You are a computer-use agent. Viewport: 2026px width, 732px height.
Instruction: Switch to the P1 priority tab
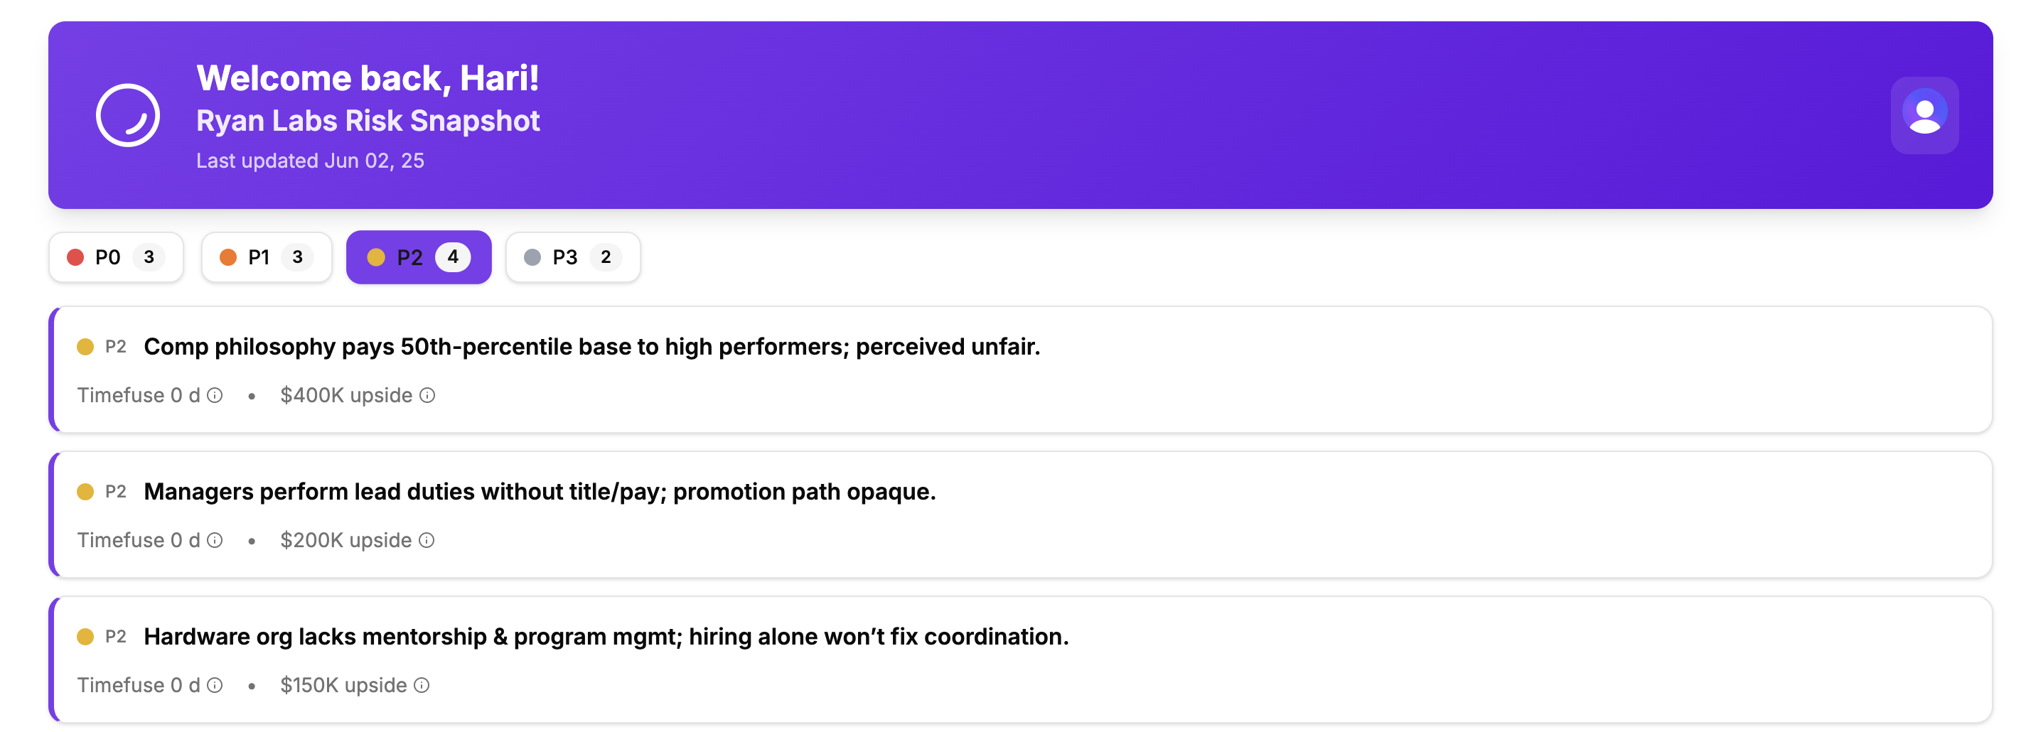click(266, 257)
